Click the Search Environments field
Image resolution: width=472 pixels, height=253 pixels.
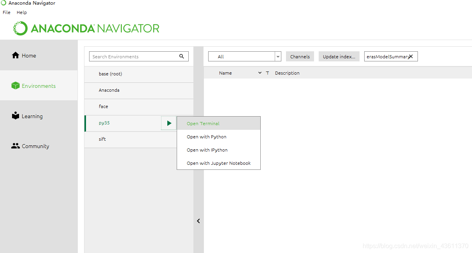tap(139, 56)
